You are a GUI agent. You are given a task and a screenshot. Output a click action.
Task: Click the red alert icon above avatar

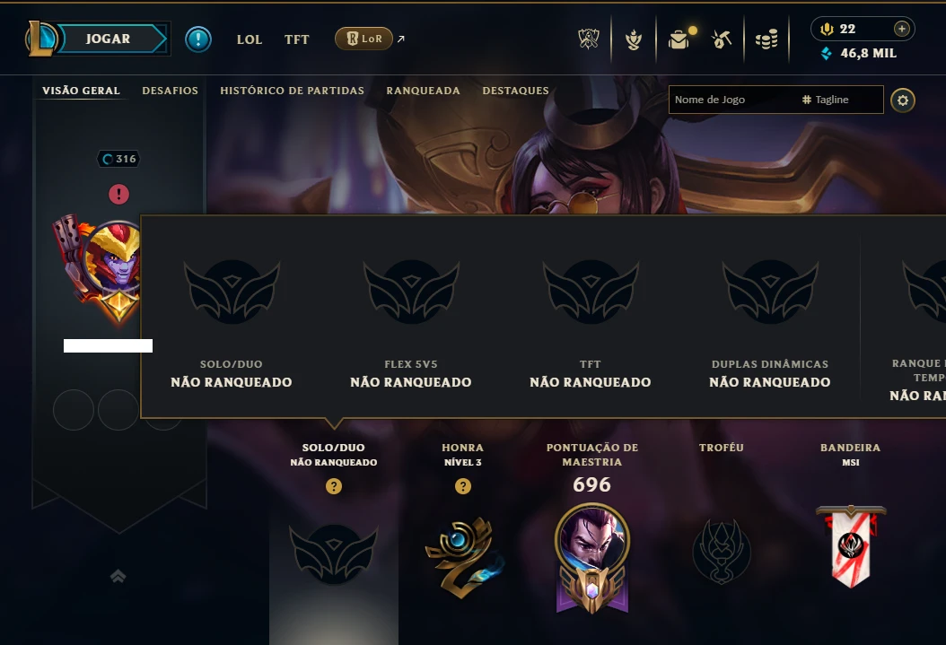(118, 194)
